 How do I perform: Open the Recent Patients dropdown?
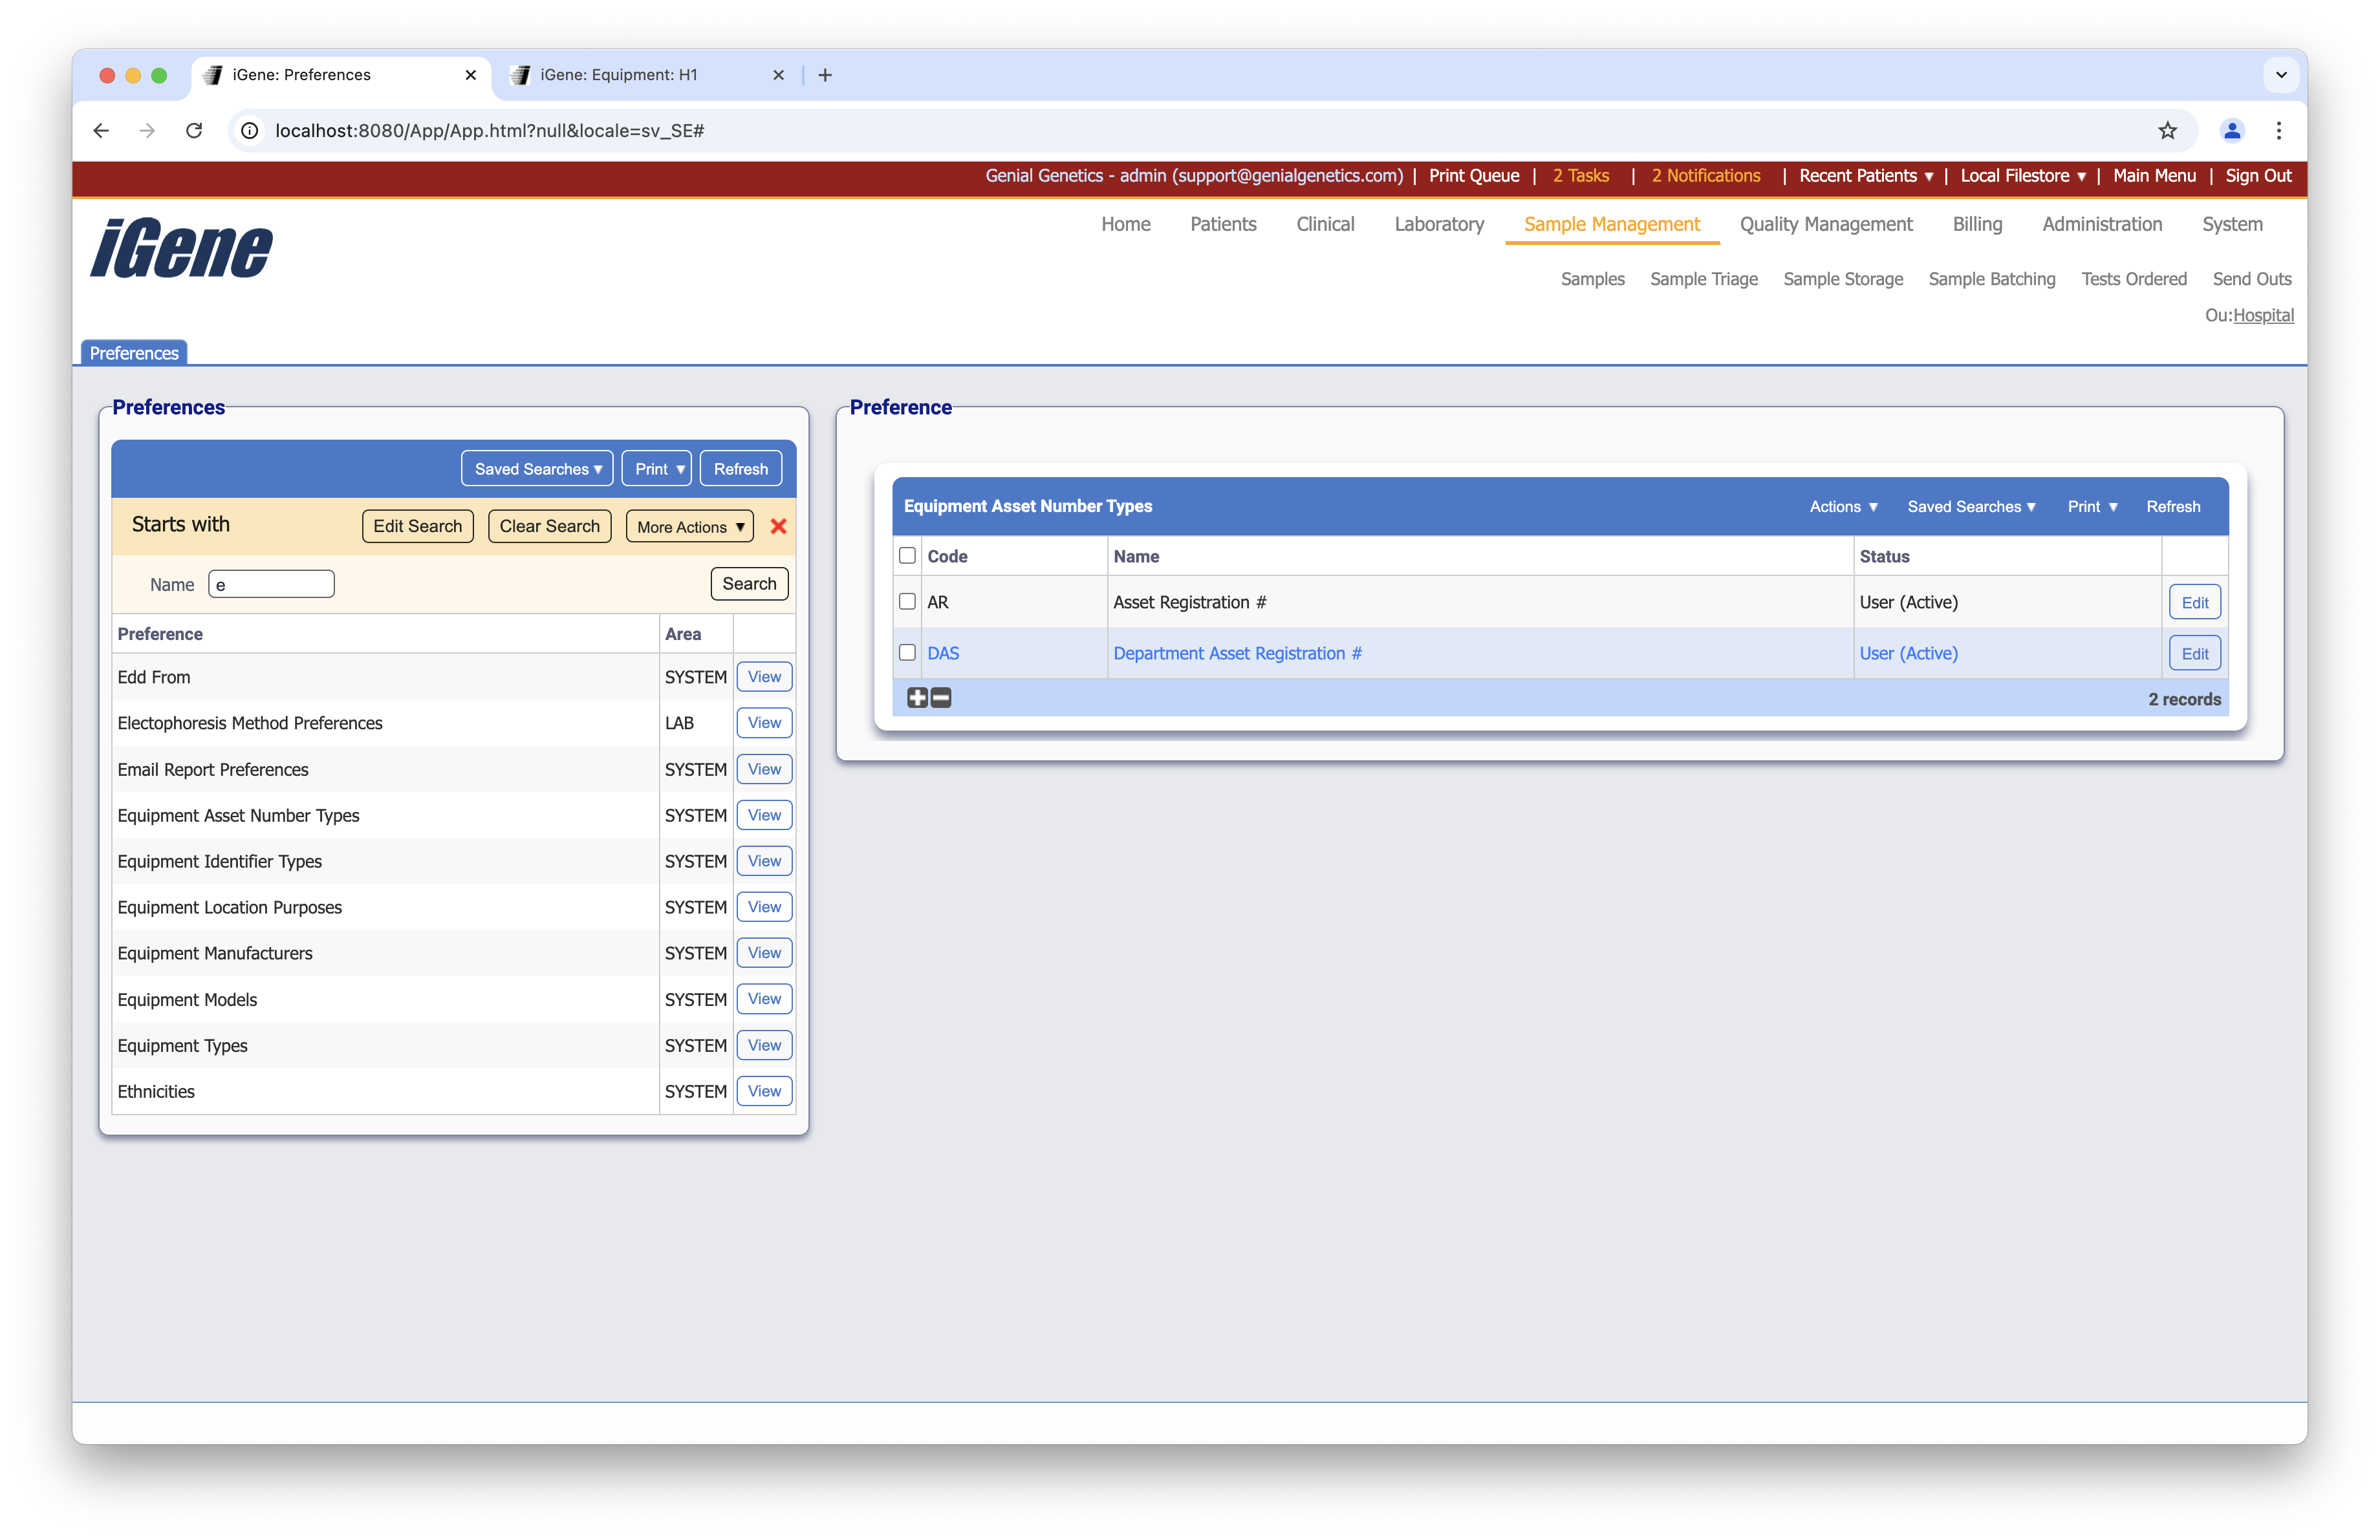point(1865,176)
